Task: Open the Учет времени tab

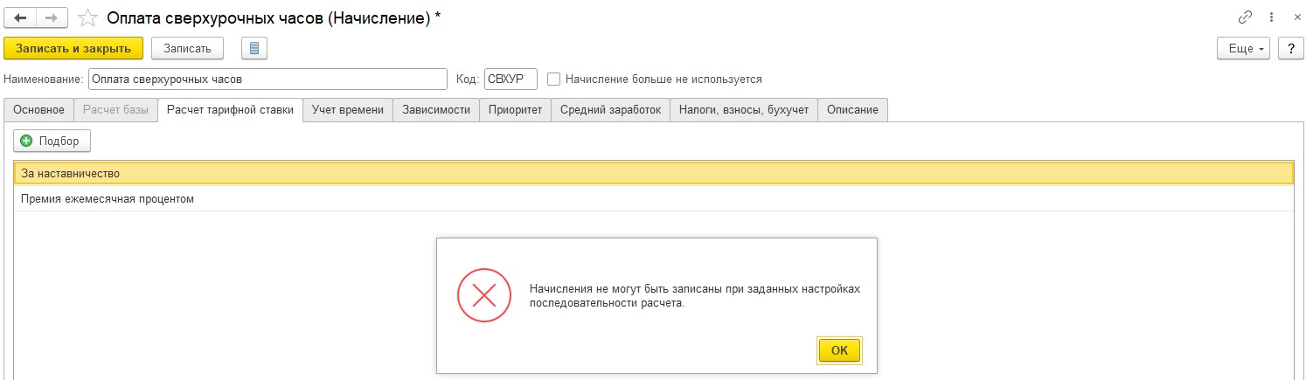Action: pos(348,110)
